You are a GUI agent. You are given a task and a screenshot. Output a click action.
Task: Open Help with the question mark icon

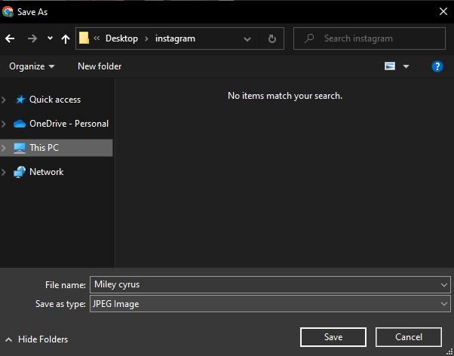point(437,66)
